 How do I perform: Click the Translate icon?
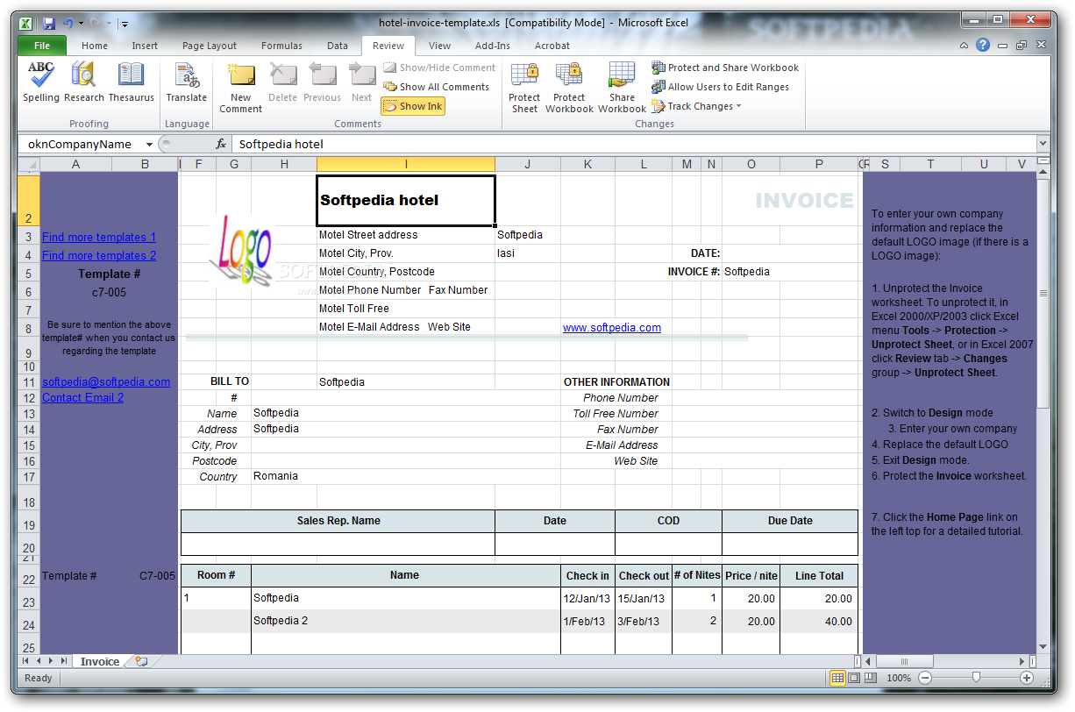tap(187, 82)
